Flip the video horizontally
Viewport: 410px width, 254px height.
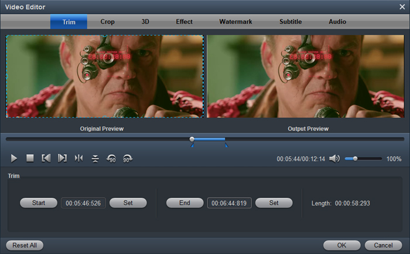click(x=78, y=158)
